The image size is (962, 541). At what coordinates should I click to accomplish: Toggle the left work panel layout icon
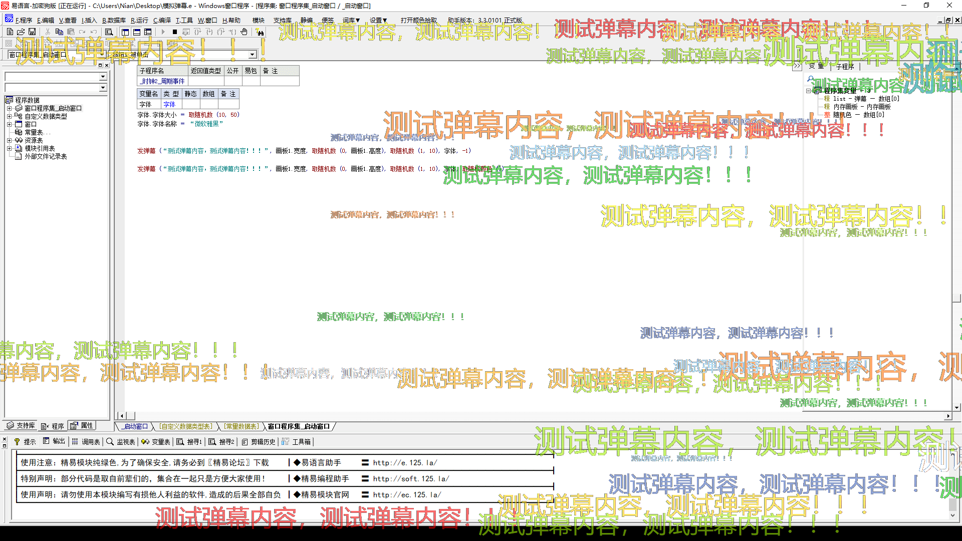click(125, 32)
